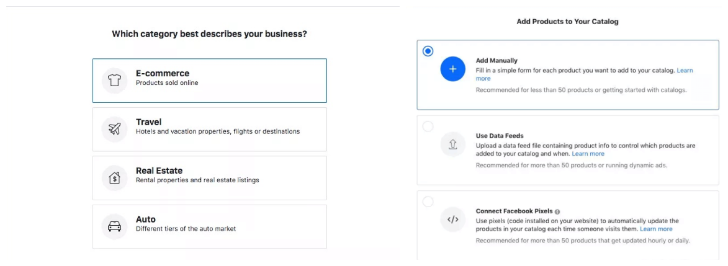Image resolution: width=728 pixels, height=266 pixels.
Task: Click the E-commerce t-shirt icon
Action: pyautogui.click(x=114, y=81)
